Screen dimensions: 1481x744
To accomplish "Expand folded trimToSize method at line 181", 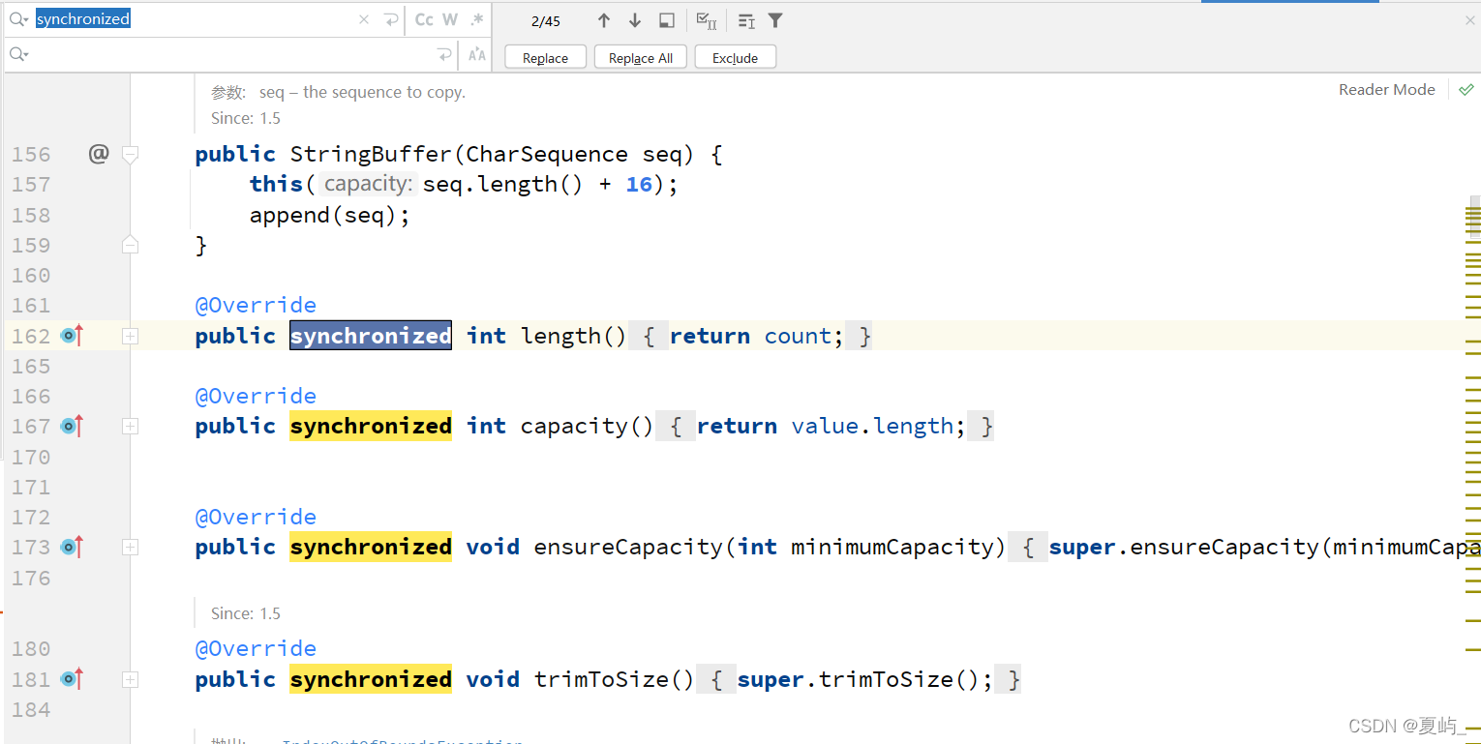I will point(130,679).
